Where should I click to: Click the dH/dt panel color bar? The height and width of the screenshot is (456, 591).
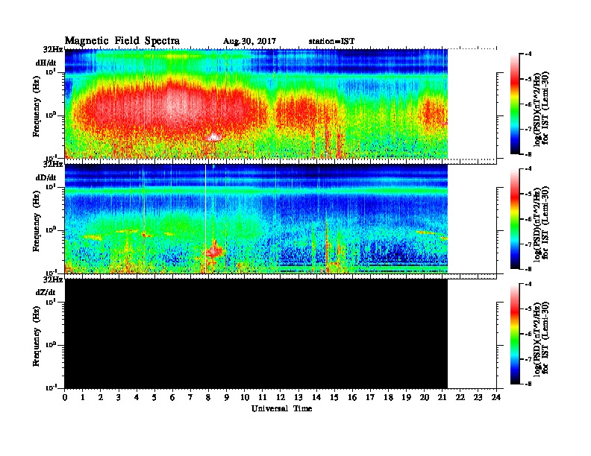coord(515,104)
